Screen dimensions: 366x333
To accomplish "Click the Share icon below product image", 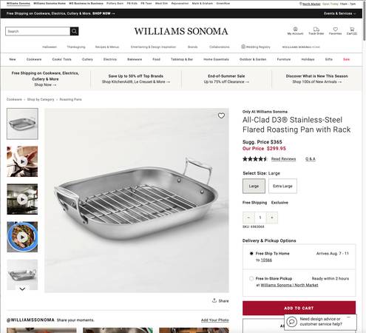I will click(x=214, y=300).
